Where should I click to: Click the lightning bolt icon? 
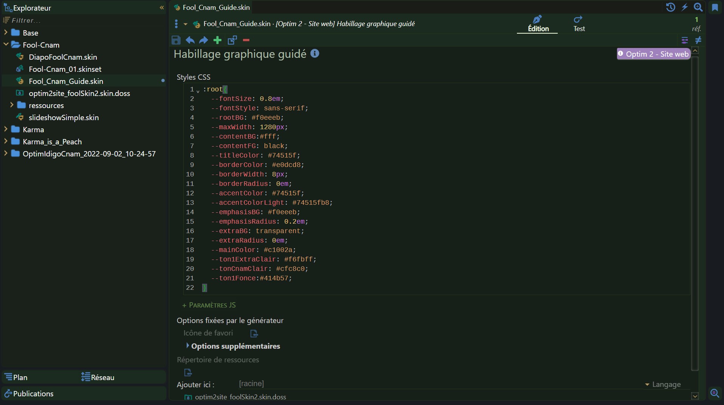pyautogui.click(x=684, y=7)
